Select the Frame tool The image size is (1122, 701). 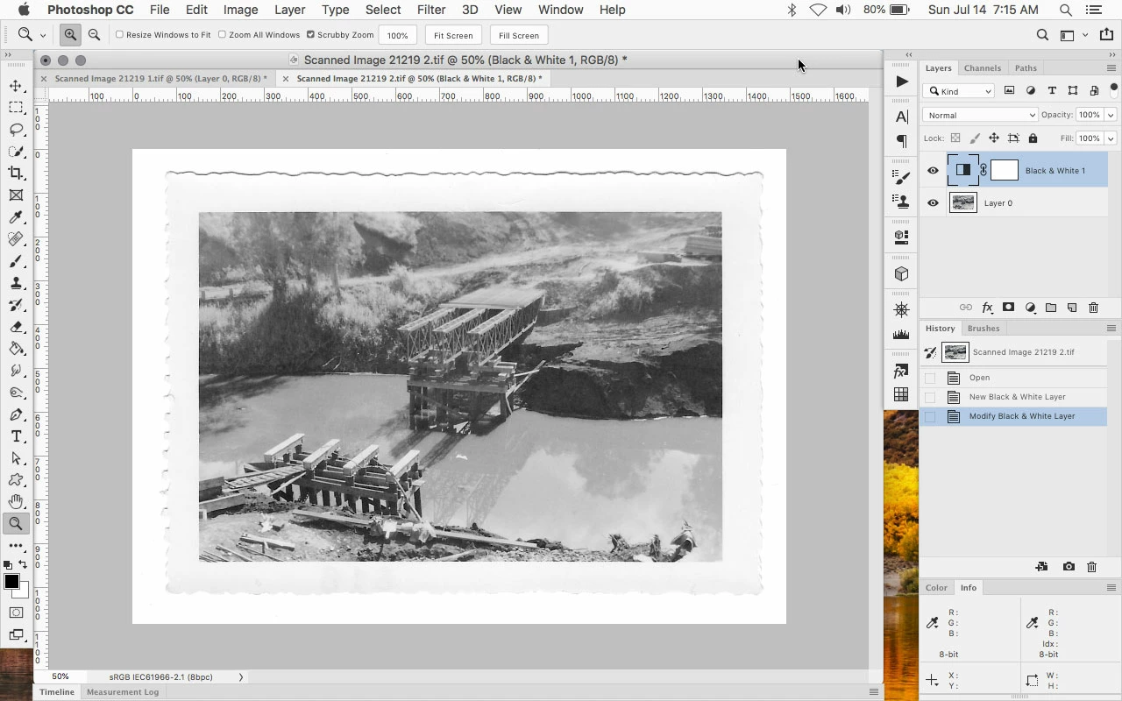(16, 195)
